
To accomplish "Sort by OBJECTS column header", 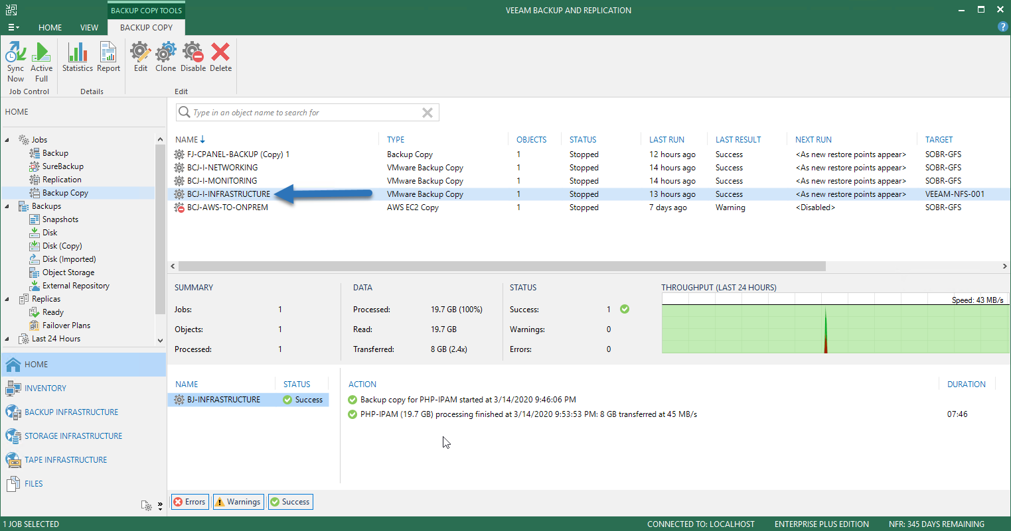I will click(532, 140).
